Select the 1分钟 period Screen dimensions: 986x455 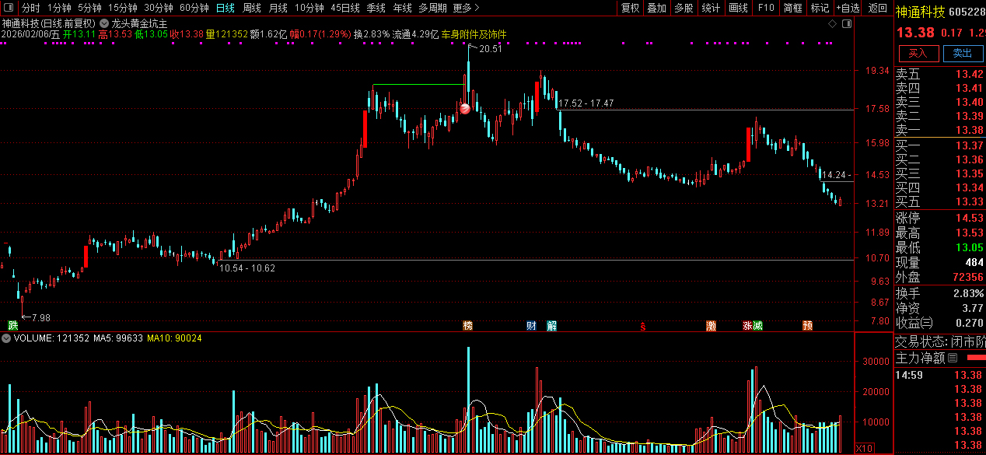pyautogui.click(x=59, y=8)
